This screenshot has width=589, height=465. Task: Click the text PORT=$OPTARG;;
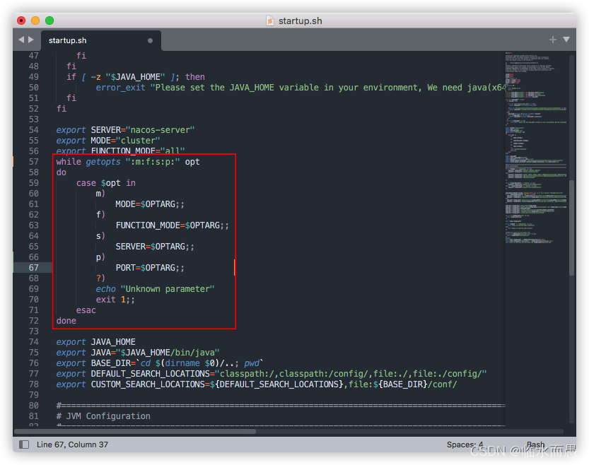pos(150,268)
